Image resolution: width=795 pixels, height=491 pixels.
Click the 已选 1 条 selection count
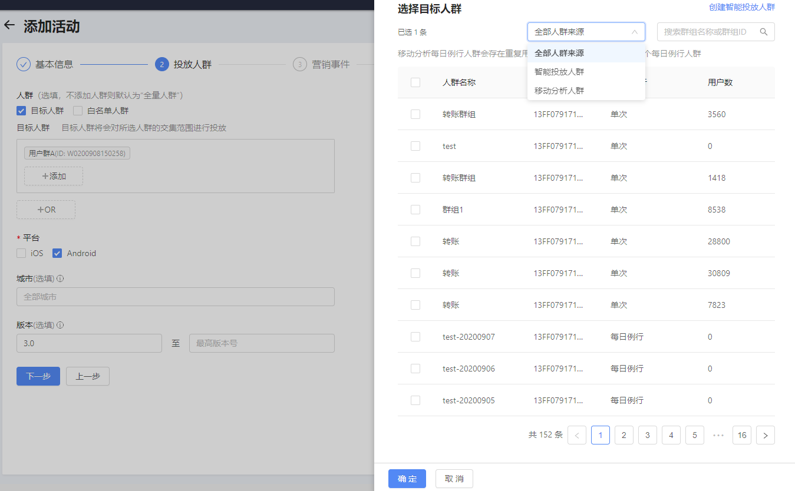413,32
